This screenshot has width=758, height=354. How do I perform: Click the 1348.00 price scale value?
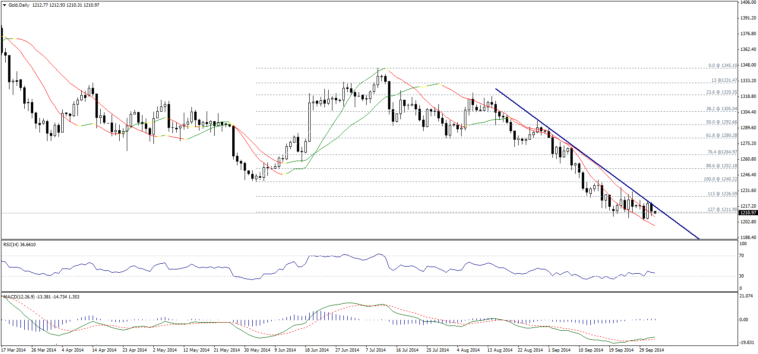[x=748, y=65]
